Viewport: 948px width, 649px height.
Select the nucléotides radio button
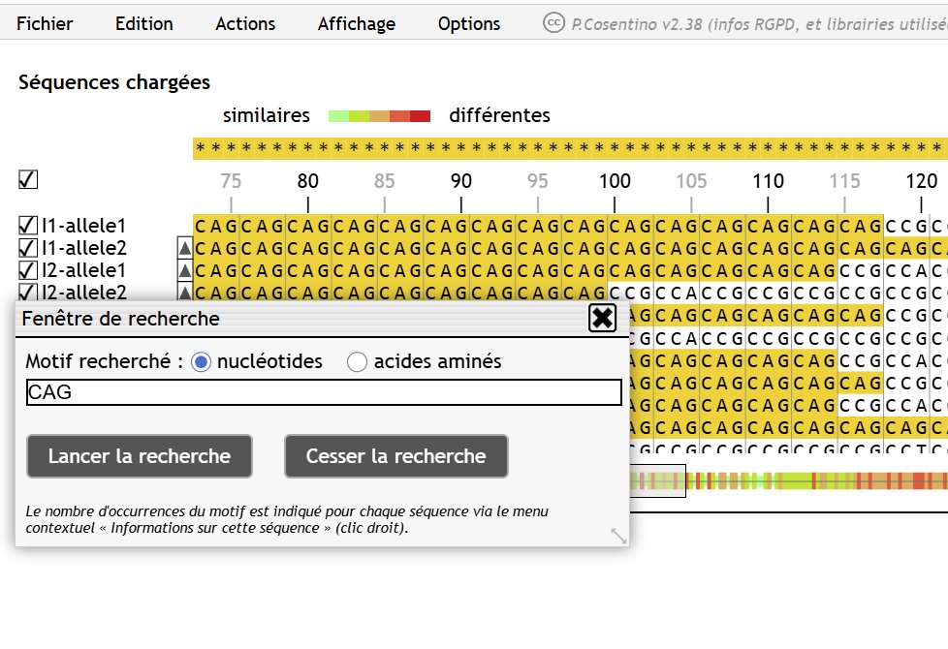click(x=201, y=362)
